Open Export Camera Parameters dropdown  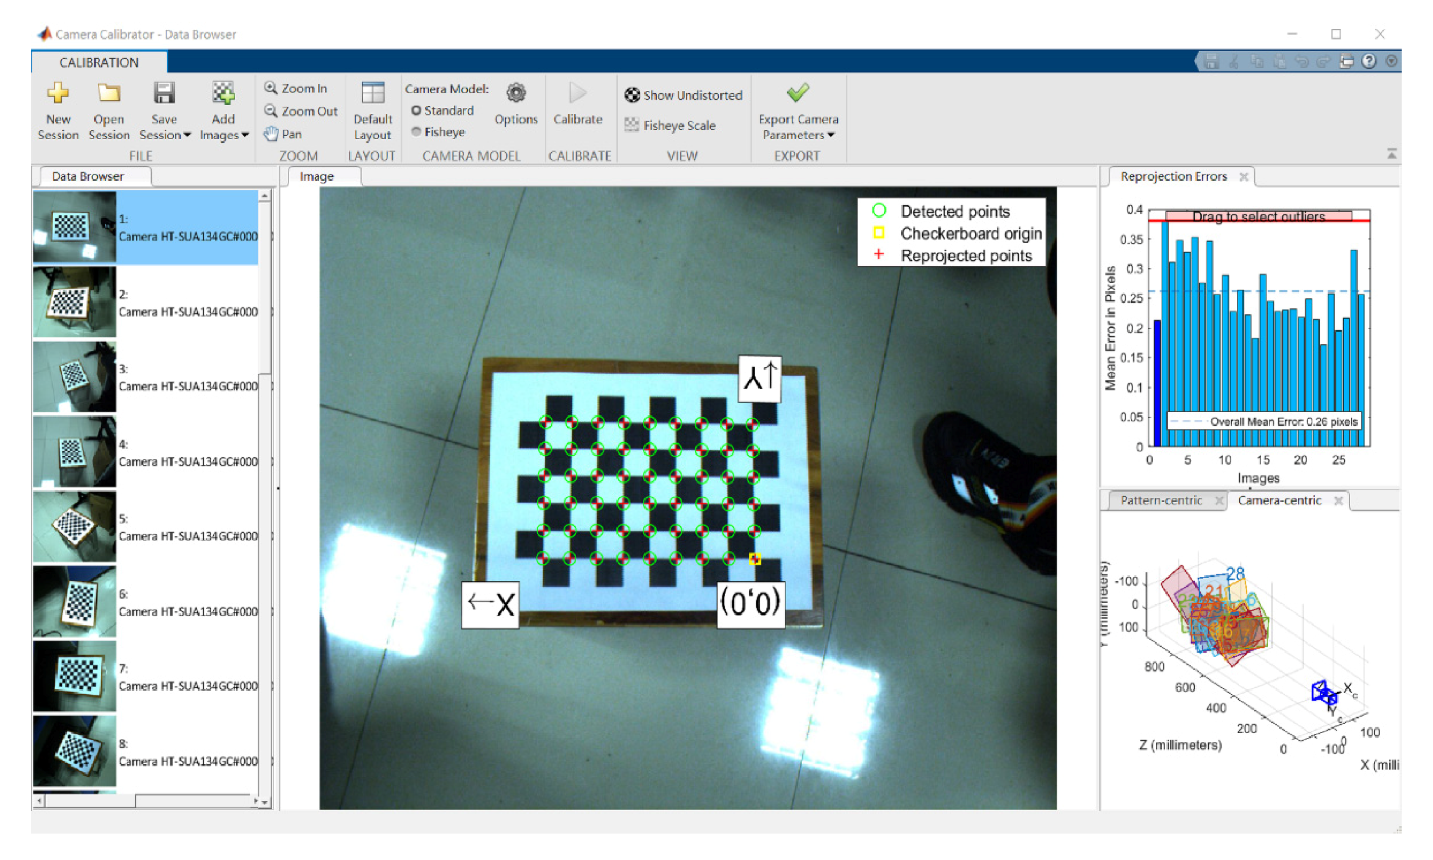831,135
